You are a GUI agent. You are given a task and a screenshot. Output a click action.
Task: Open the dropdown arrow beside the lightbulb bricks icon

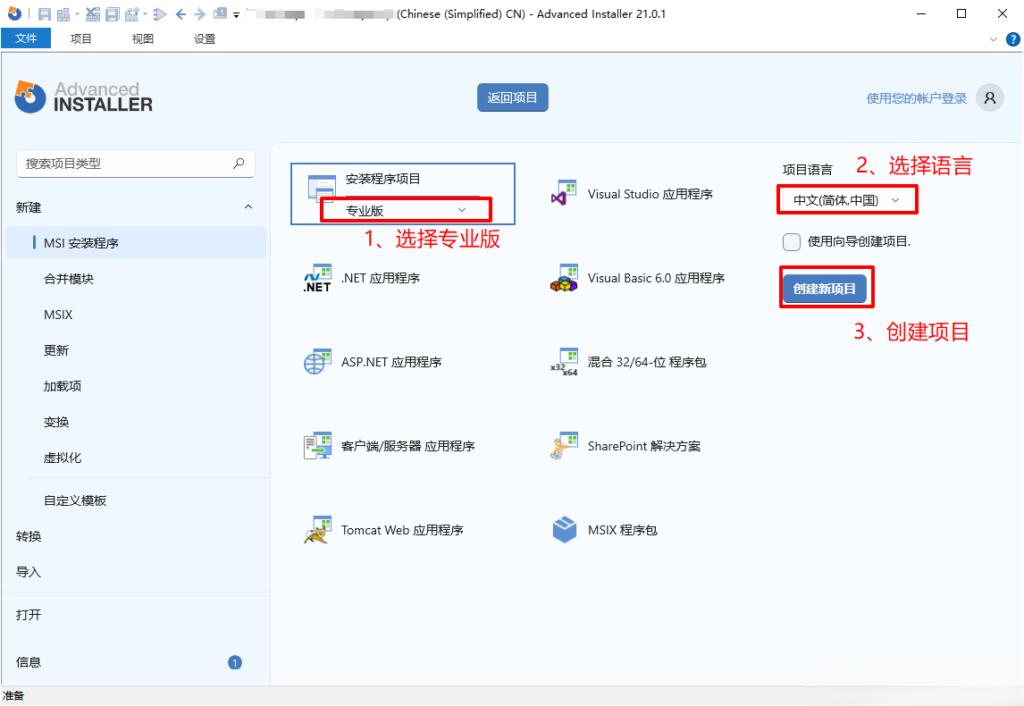[145, 14]
